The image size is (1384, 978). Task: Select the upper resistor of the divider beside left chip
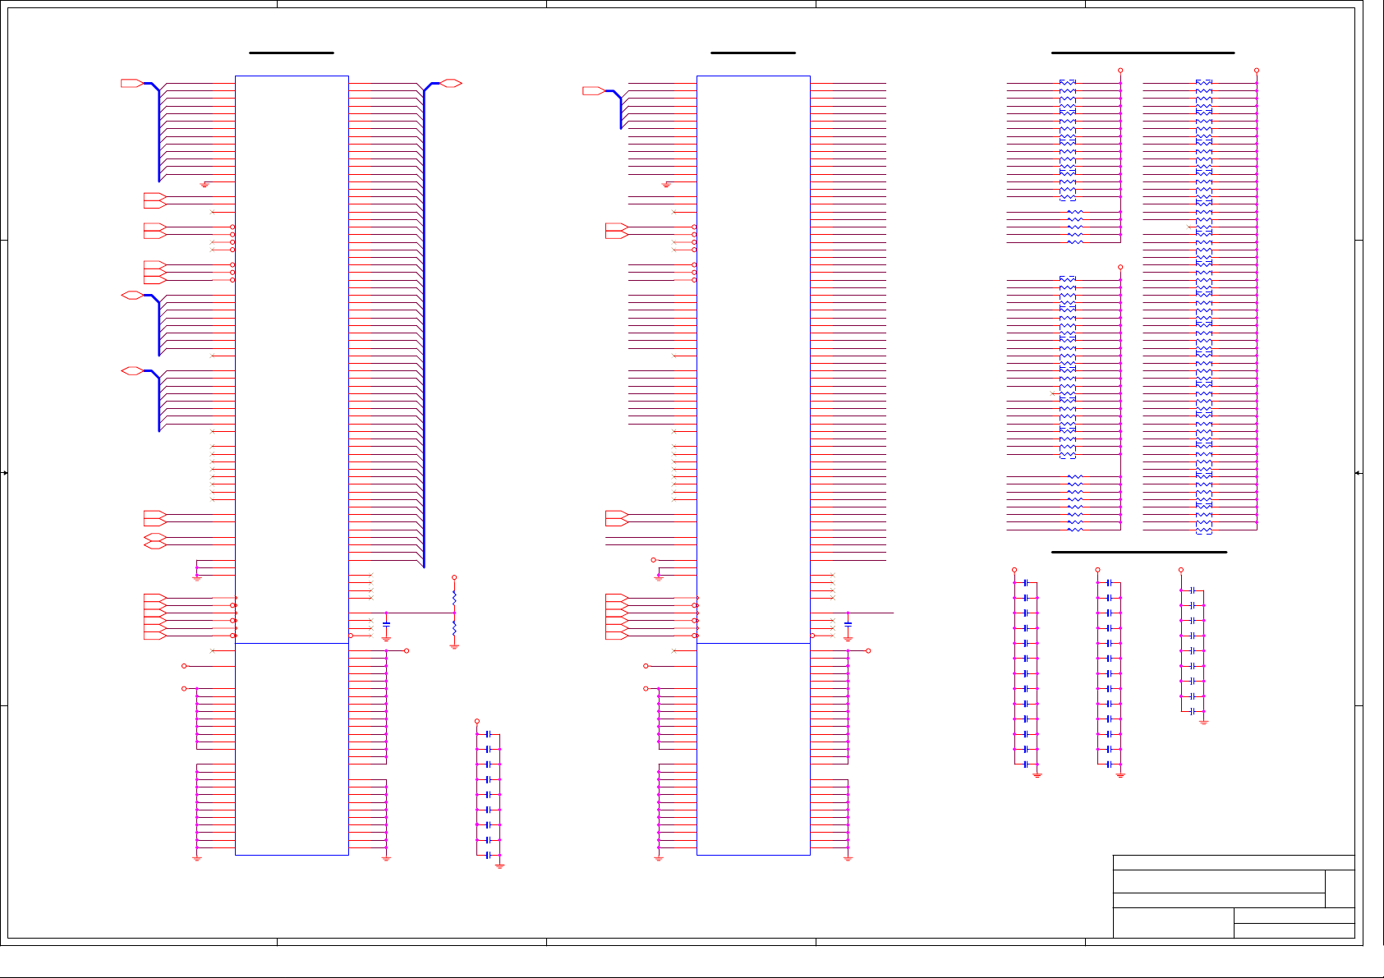pos(454,598)
